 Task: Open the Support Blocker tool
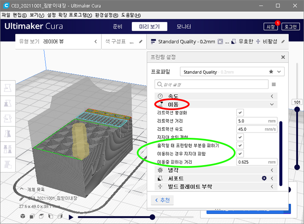[8, 164]
